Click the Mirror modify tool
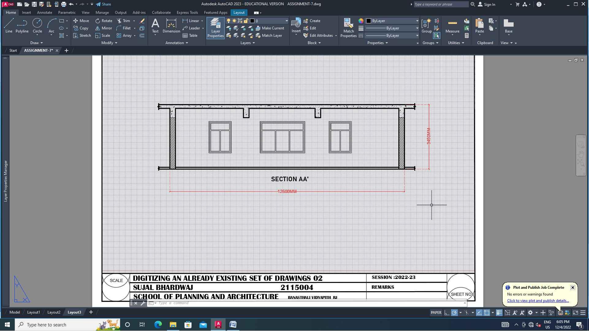589x331 pixels. click(104, 28)
